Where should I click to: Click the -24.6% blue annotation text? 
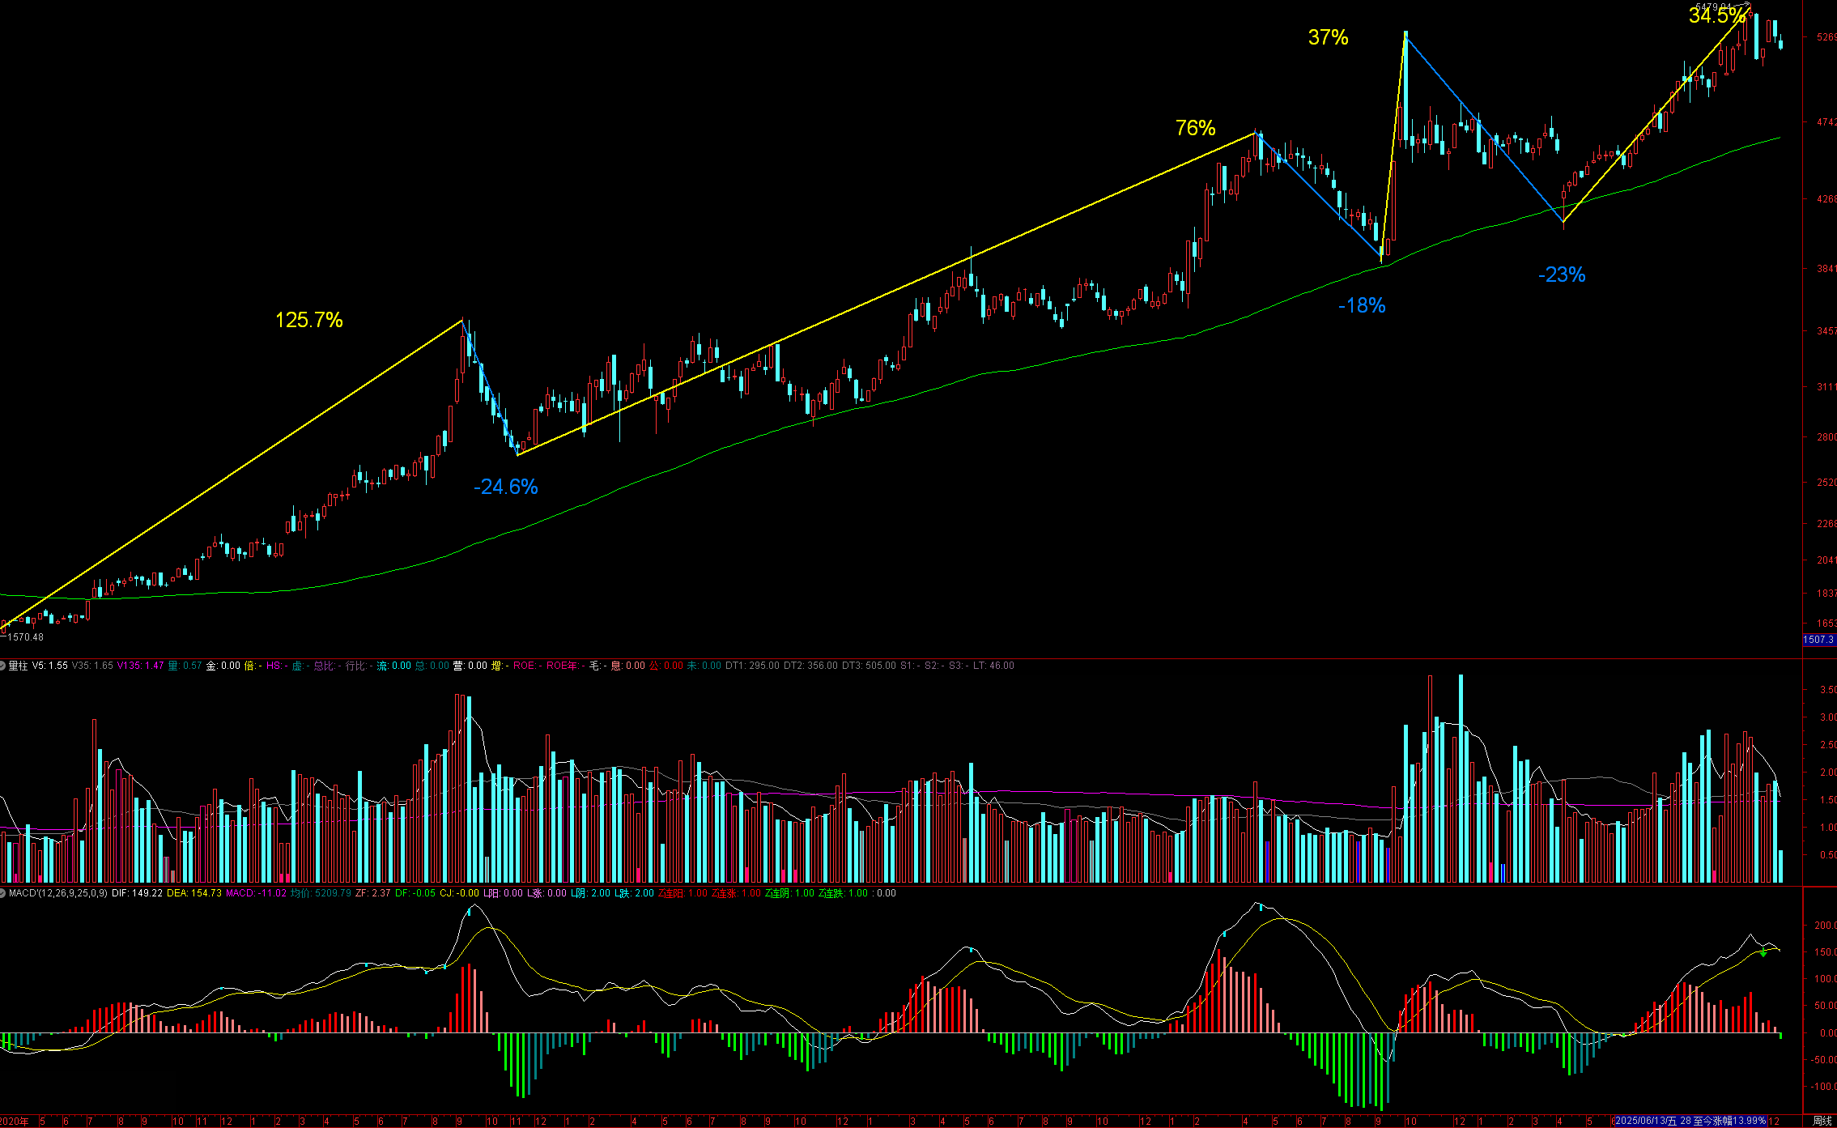505,487
